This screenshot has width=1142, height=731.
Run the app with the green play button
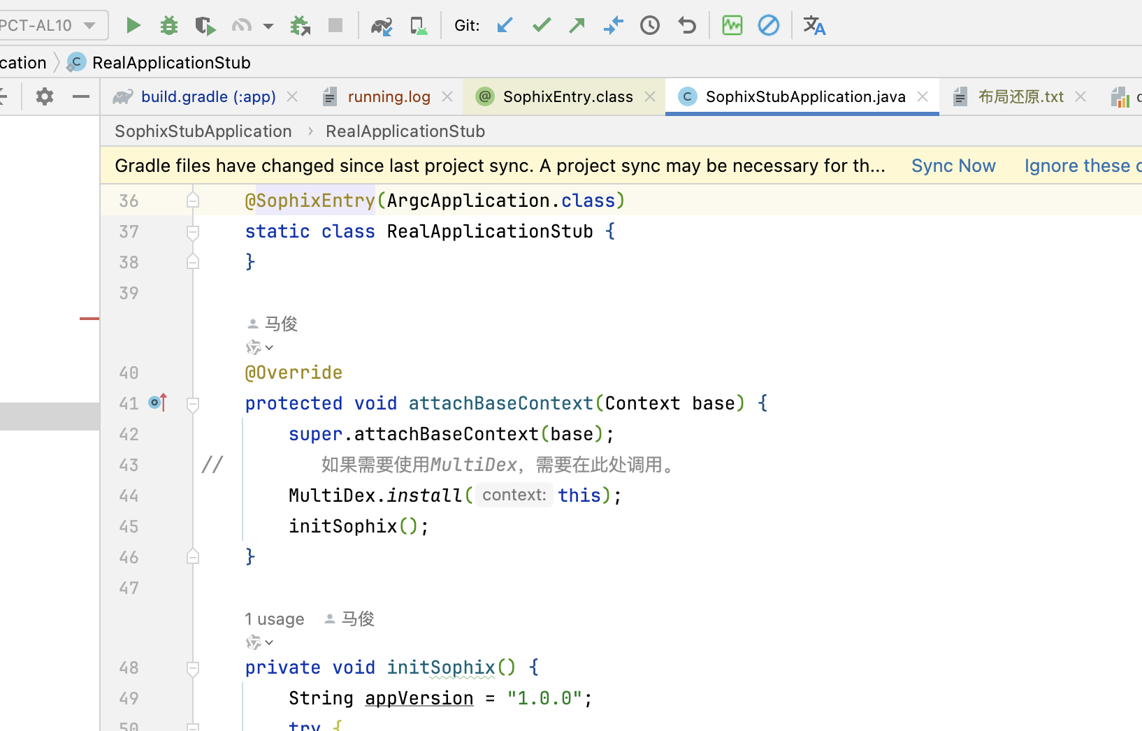133,26
